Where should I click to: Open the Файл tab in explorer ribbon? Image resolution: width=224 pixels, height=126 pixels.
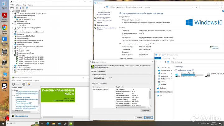pos(158,58)
